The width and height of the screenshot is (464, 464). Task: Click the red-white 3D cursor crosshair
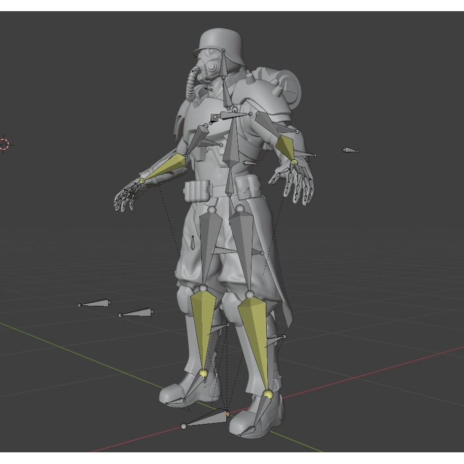(4, 144)
